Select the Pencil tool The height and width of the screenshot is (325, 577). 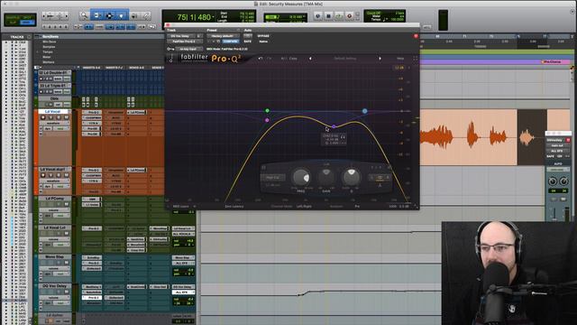(146, 15)
